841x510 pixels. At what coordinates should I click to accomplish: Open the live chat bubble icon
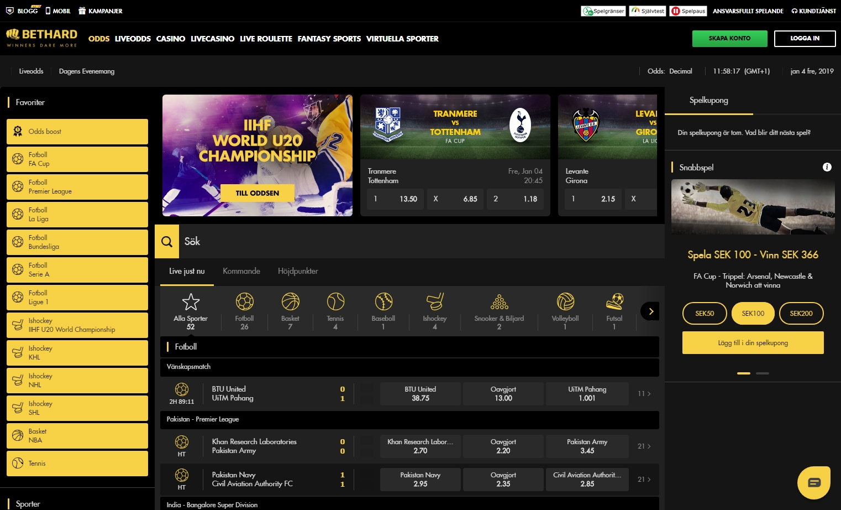click(814, 482)
